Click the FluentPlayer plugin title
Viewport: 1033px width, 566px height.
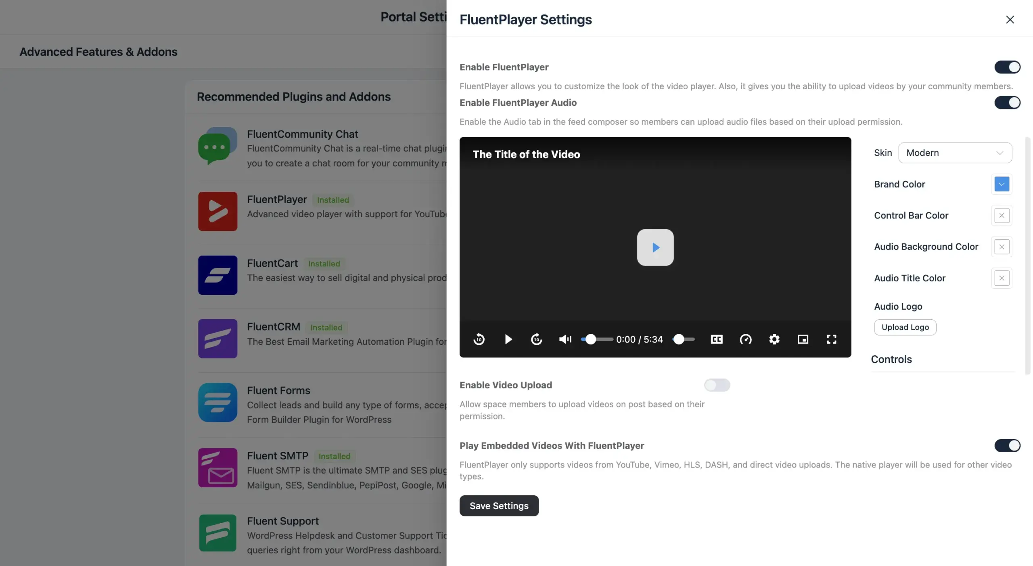277,199
